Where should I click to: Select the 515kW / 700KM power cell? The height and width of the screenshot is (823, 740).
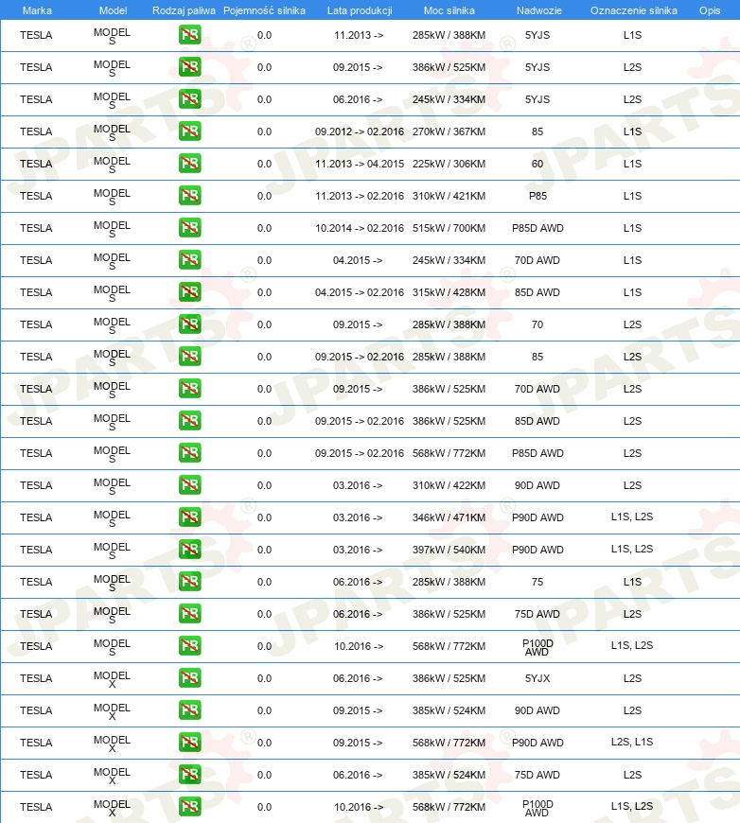(449, 228)
